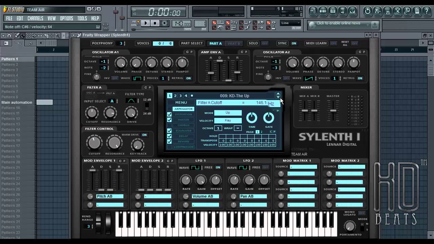The image size is (434, 244).
Task: Open the Playlist view icon
Action: point(313,11)
